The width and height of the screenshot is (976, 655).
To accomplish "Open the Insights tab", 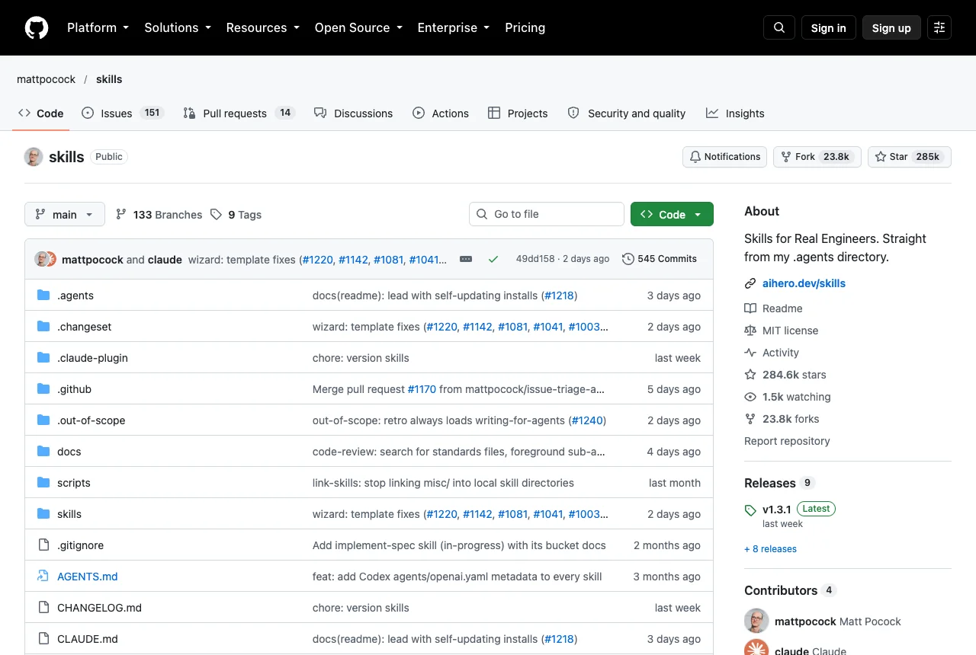I will click(x=735, y=113).
